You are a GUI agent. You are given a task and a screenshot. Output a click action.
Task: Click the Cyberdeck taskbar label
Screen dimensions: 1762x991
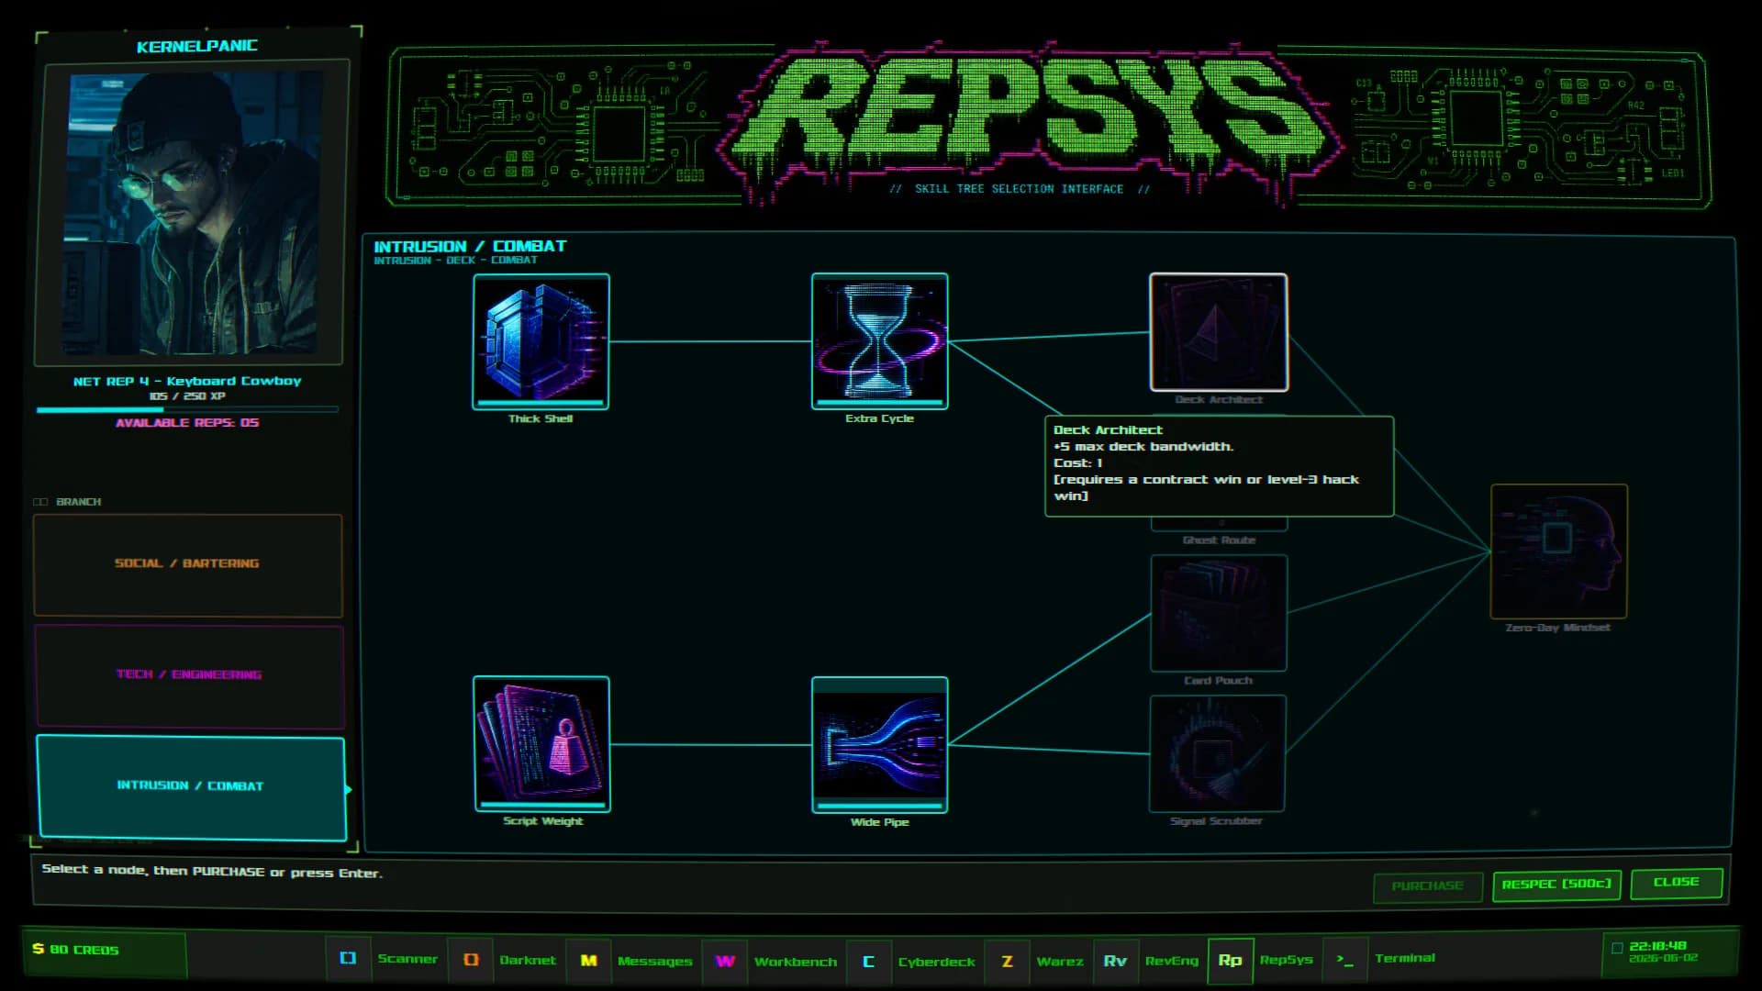point(937,963)
